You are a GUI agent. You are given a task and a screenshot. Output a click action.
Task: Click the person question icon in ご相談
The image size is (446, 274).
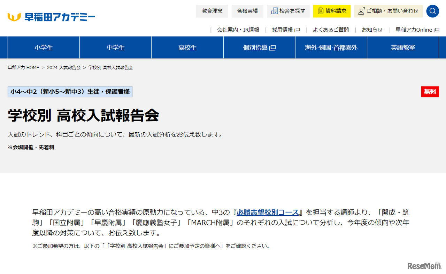361,11
